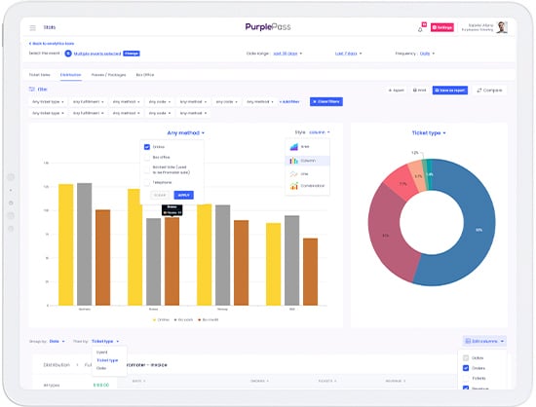
Task: Toggle the Tickets column checkbox
Action: coord(466,379)
